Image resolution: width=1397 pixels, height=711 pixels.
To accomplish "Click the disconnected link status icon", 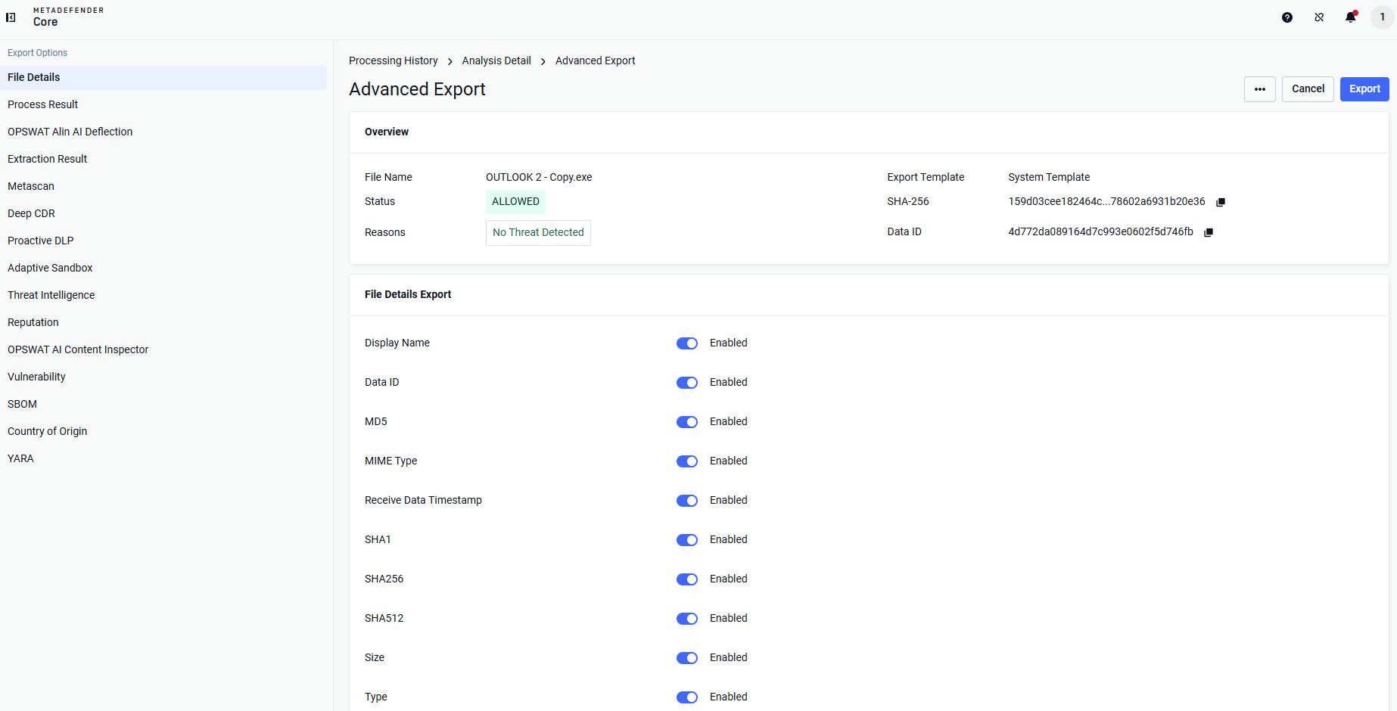I will coord(1319,17).
